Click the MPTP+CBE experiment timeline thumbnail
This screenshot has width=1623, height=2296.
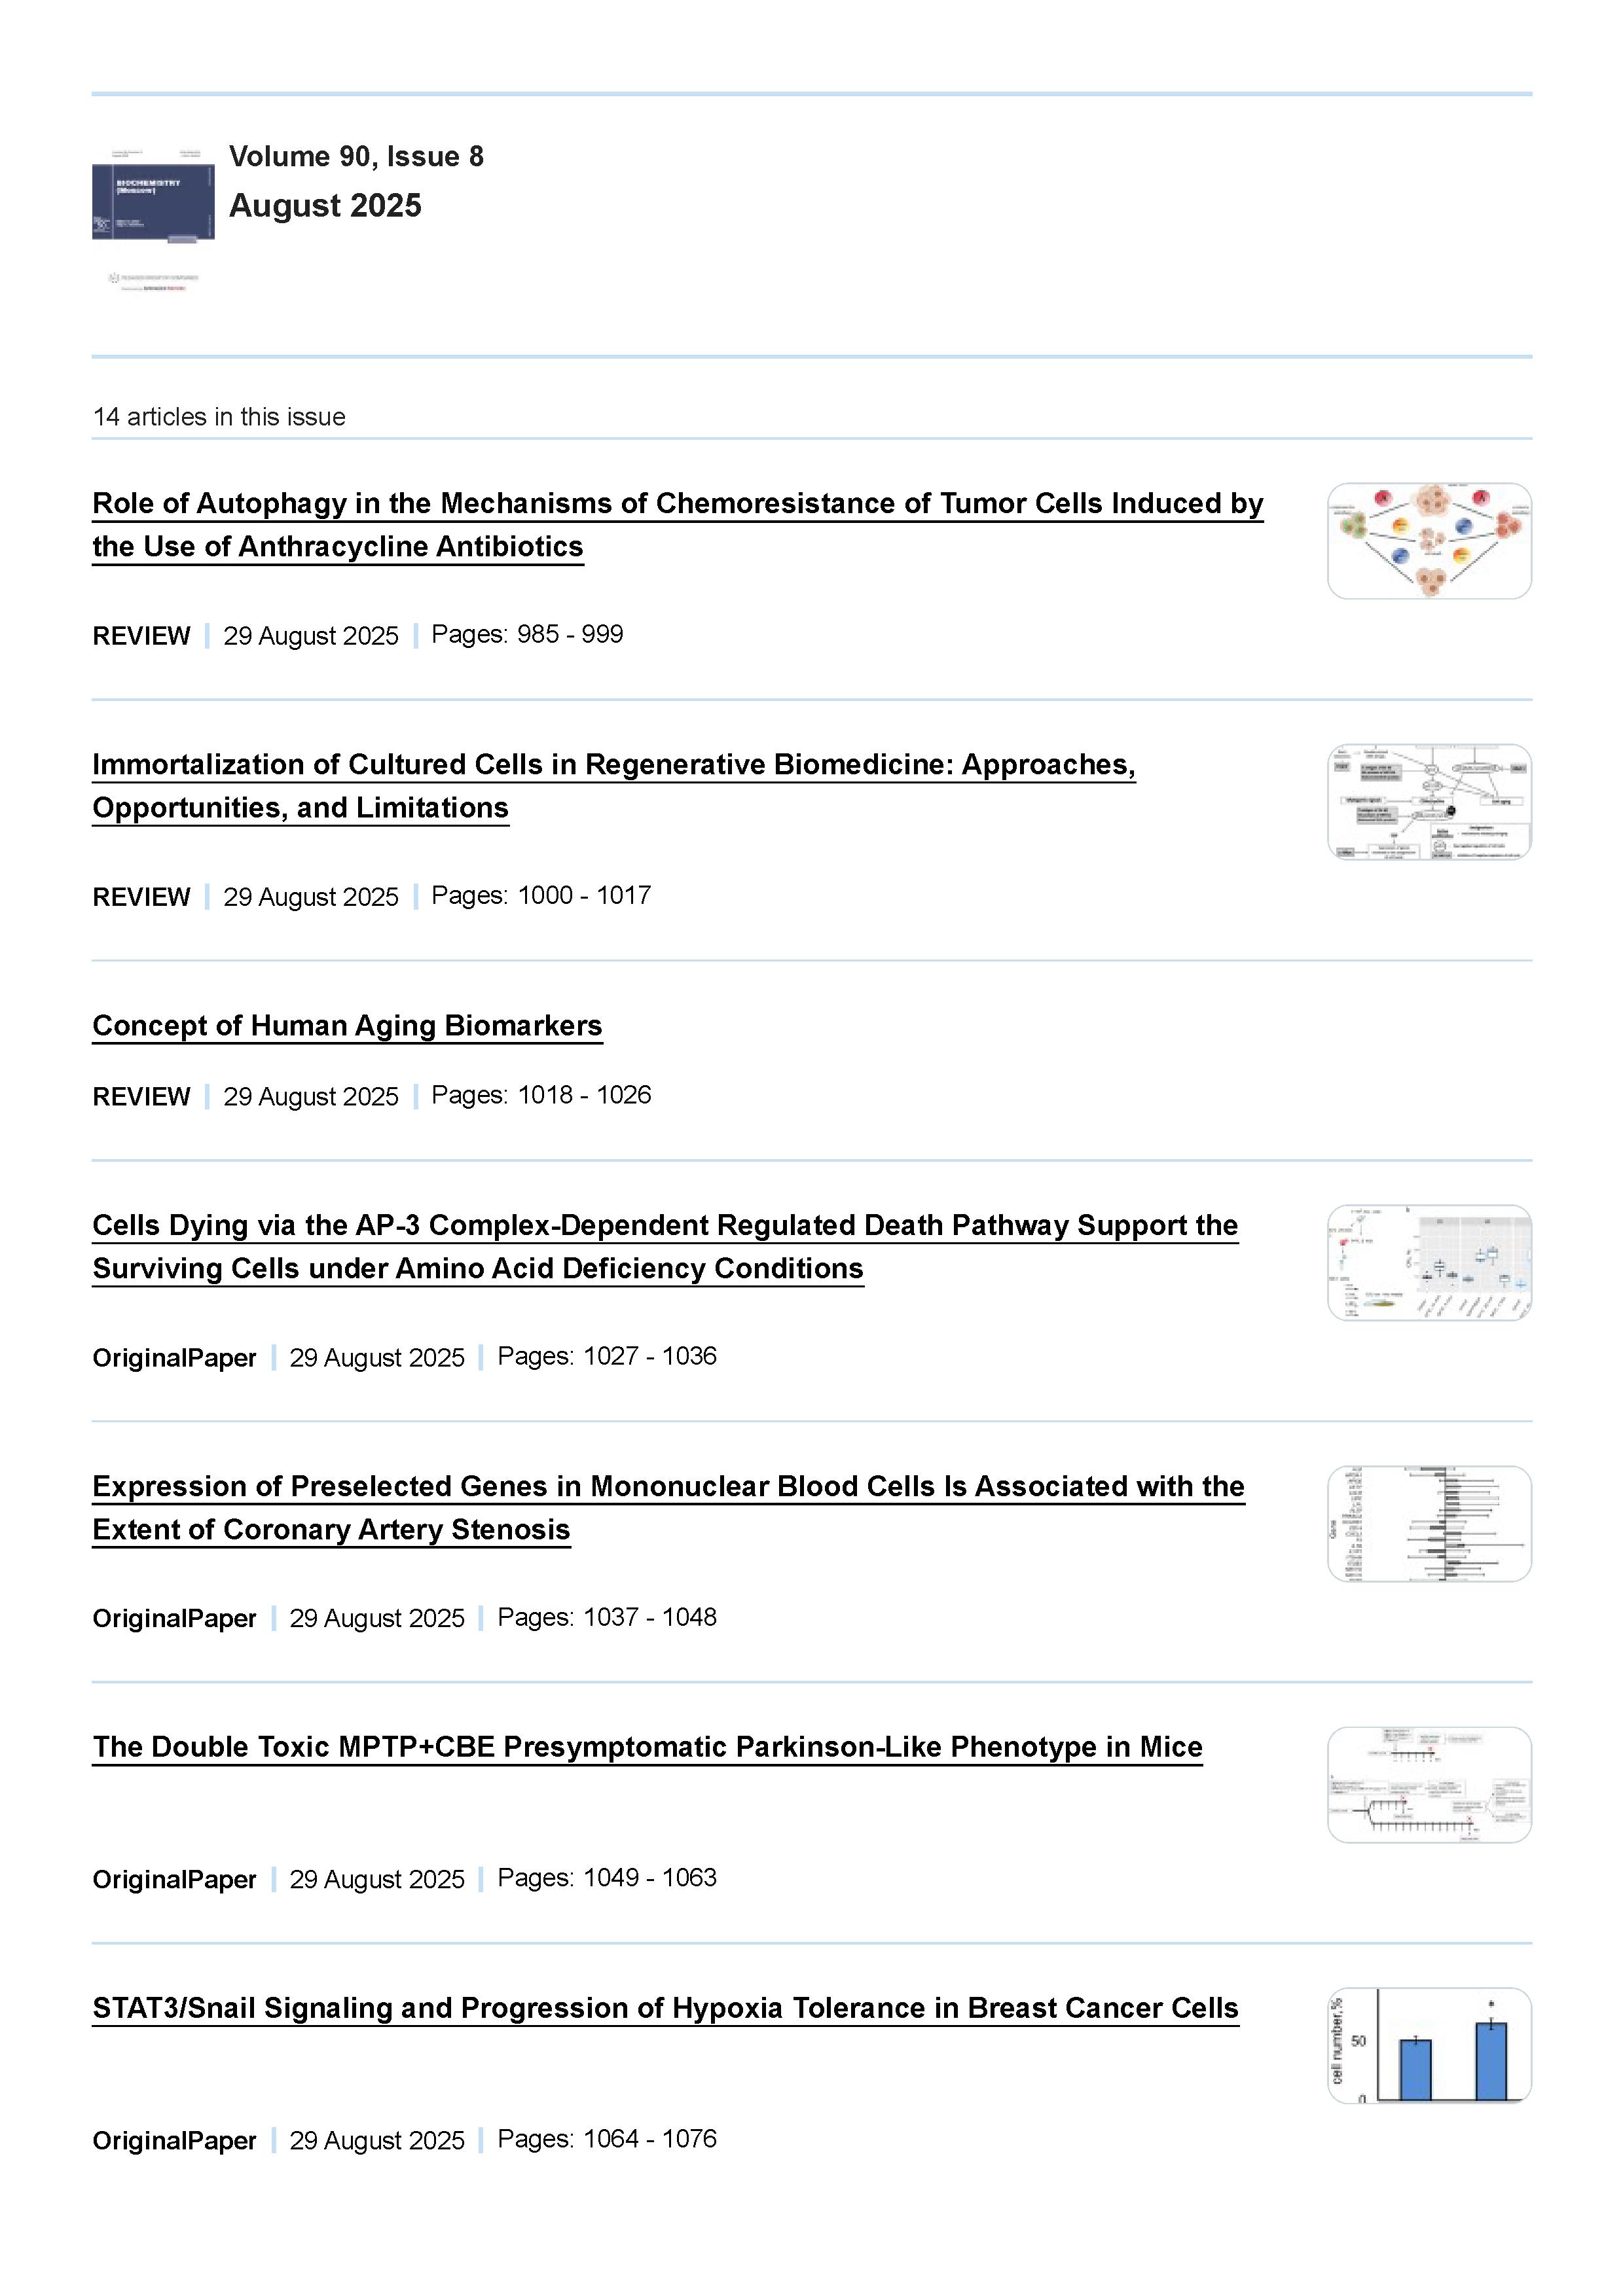pos(1429,1785)
